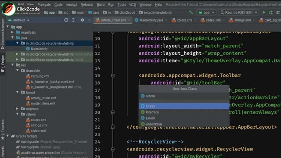The image size is (281, 158).
Task: Click the click2code breadcrumb
Action: (x=125, y=12)
